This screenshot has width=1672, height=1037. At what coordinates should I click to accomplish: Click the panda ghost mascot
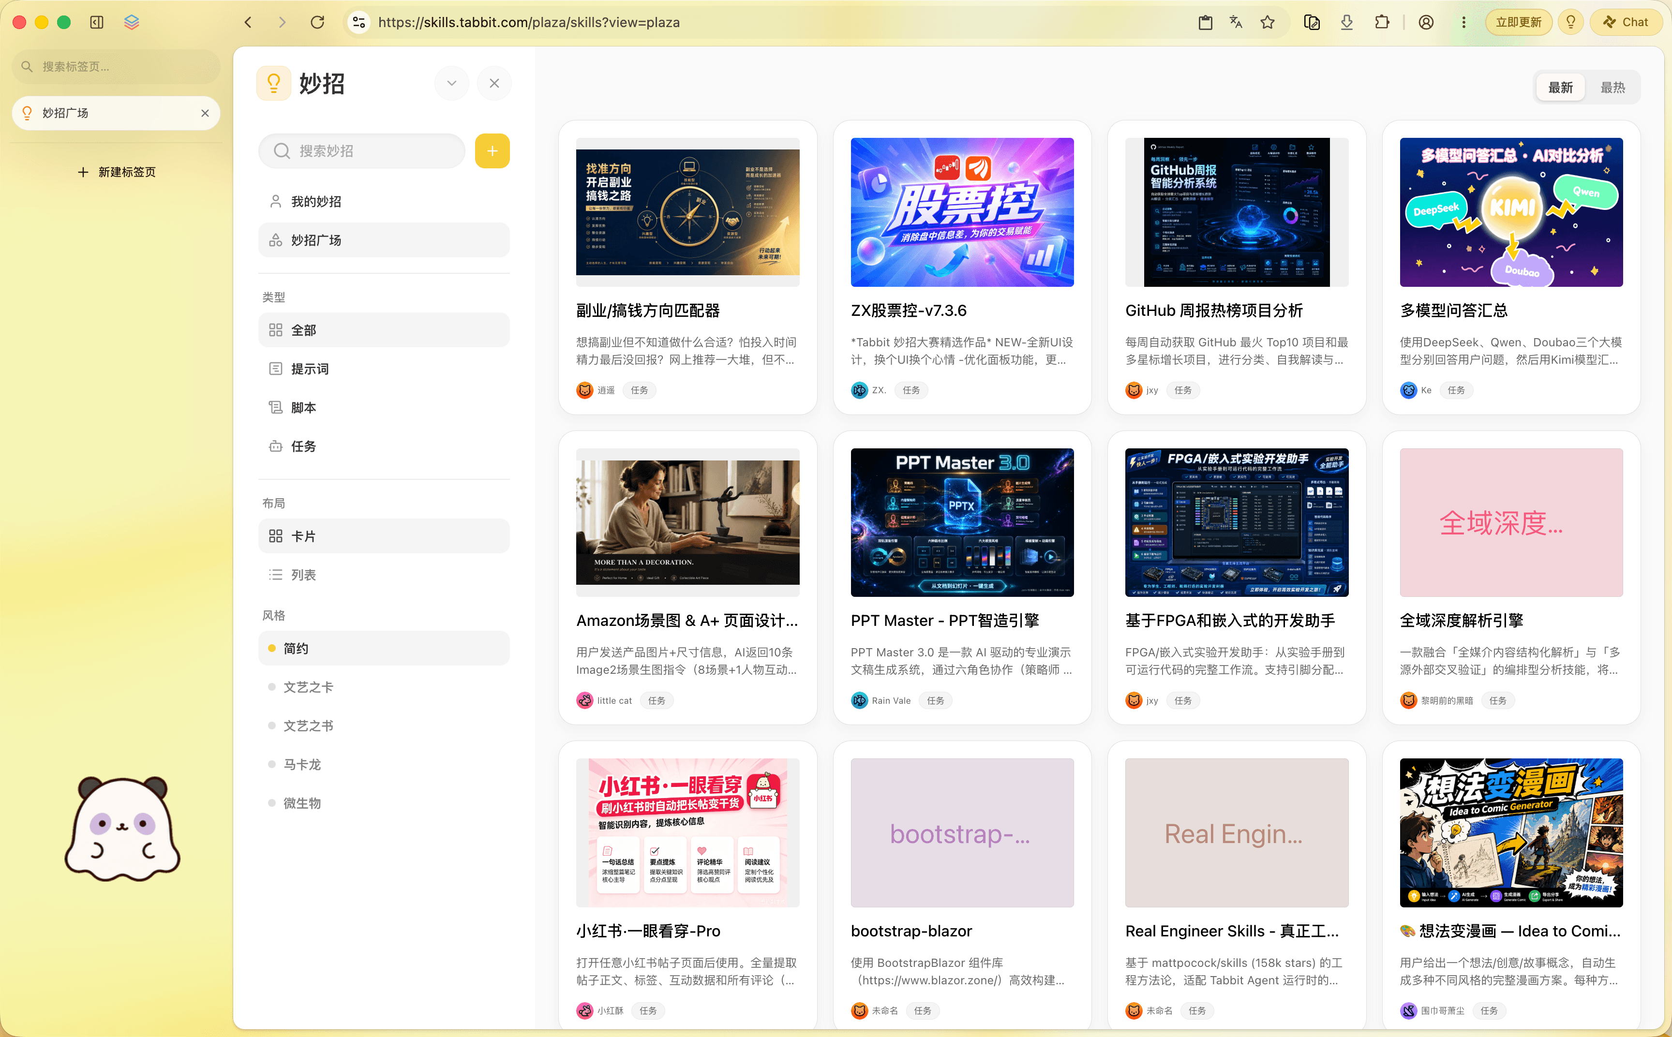point(122,829)
